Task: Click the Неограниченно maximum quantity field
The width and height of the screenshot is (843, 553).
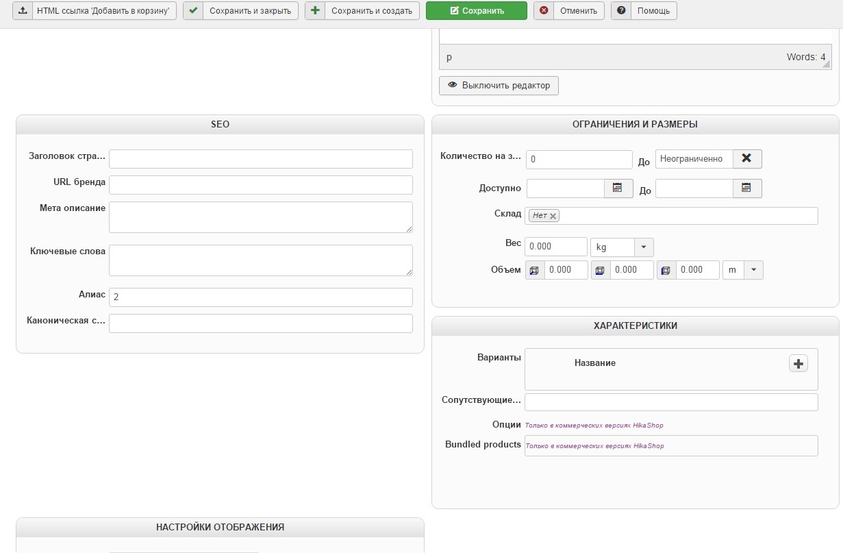Action: 694,159
